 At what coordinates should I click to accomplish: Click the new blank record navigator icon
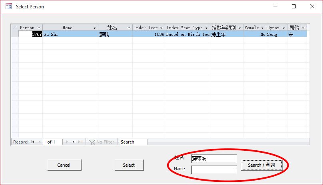(81, 142)
